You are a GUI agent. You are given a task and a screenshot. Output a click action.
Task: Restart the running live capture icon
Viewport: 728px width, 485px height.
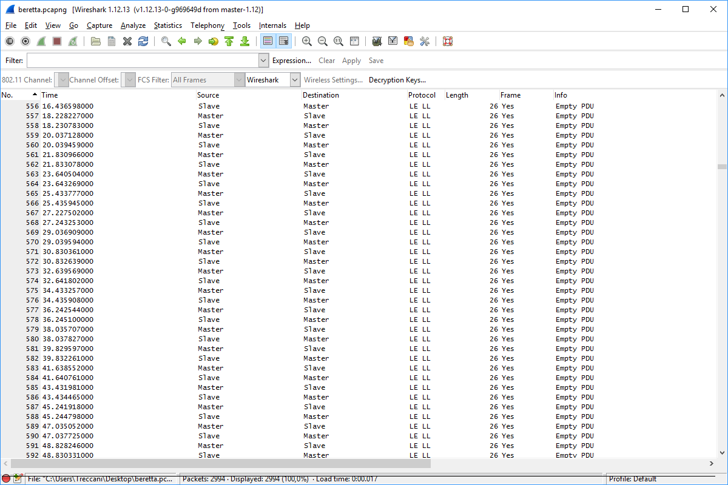[x=73, y=41]
